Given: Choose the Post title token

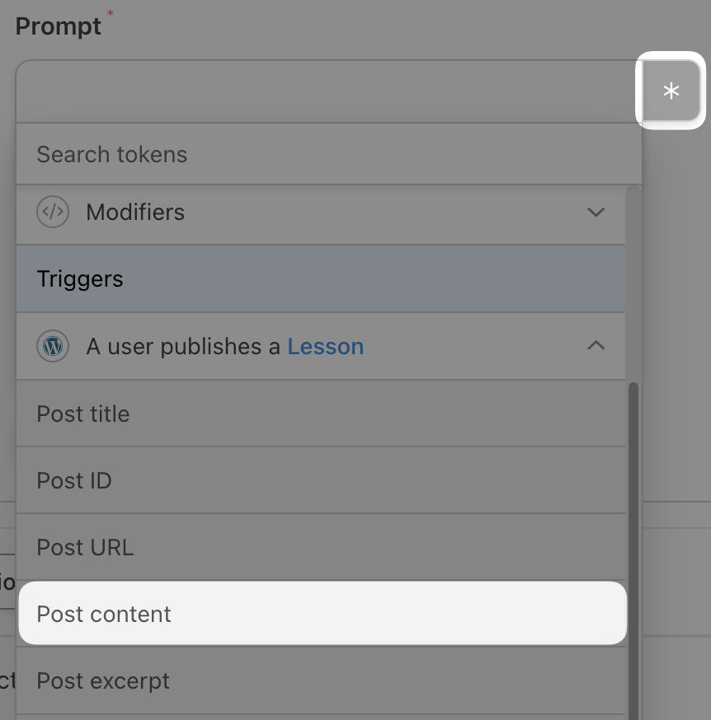Looking at the screenshot, I should (x=321, y=414).
